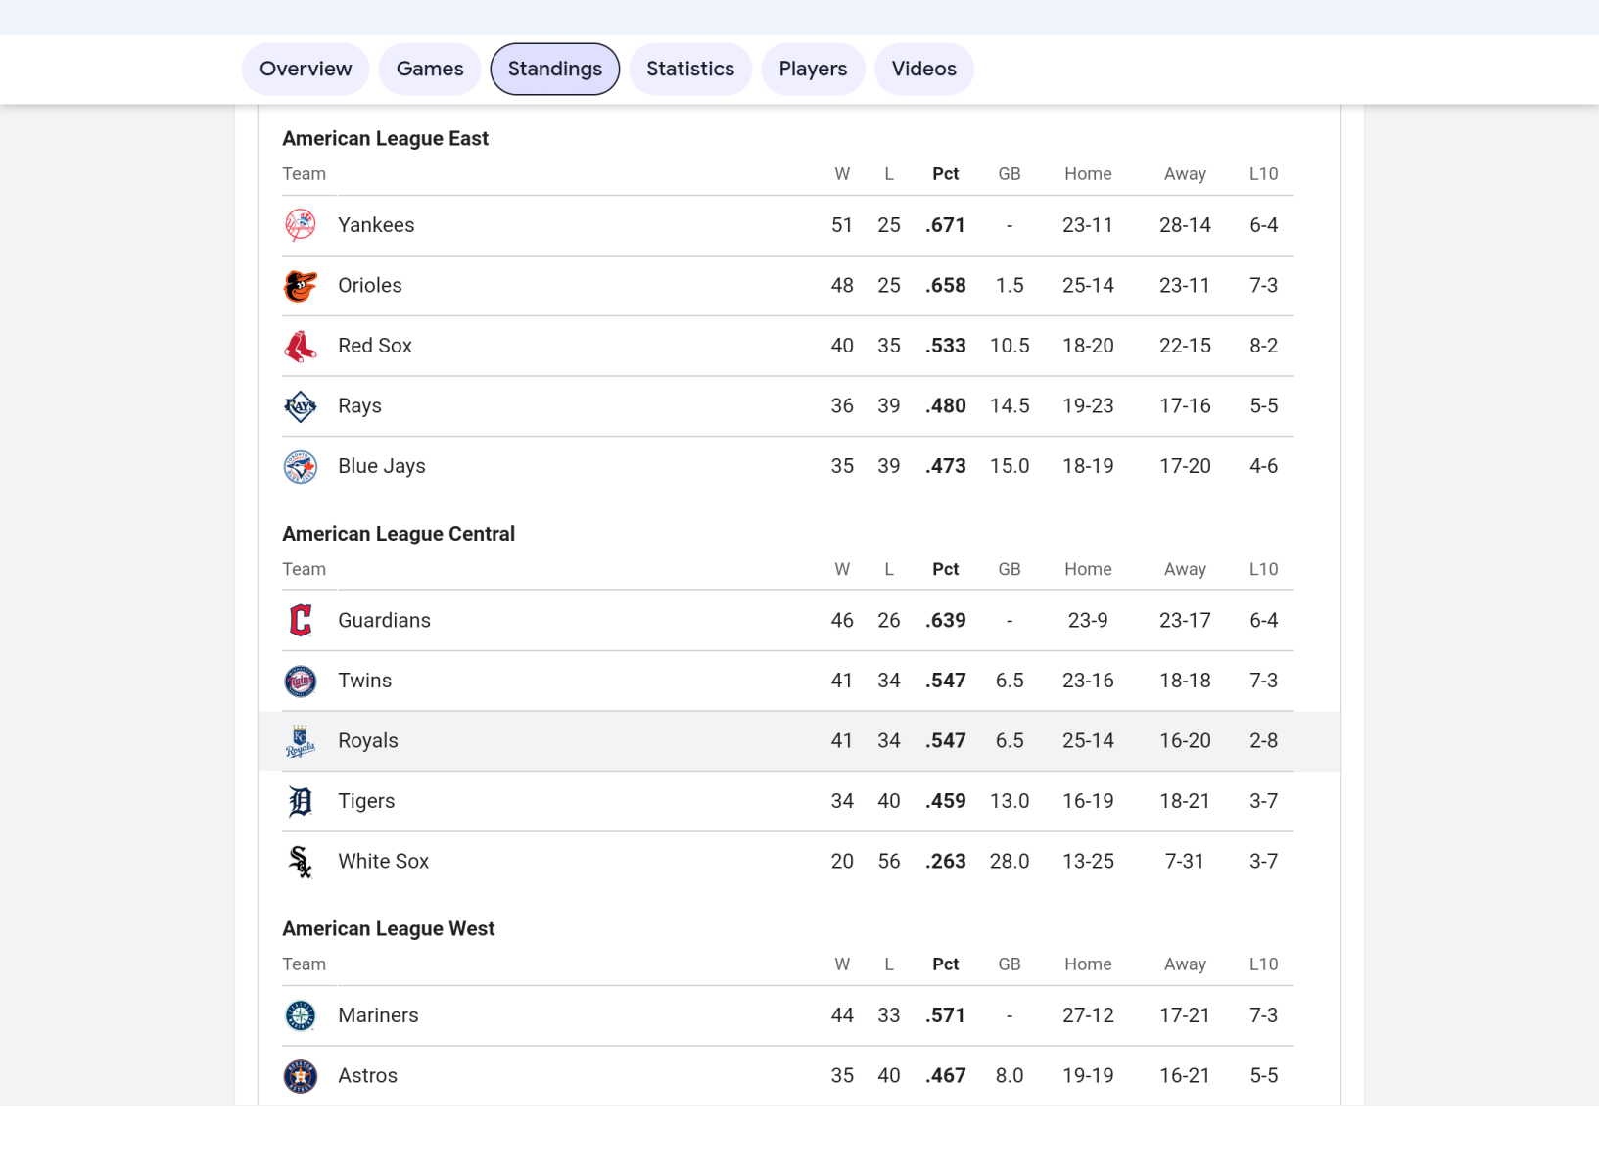Click the Orioles bird logo
This screenshot has height=1175, width=1599.
(301, 286)
